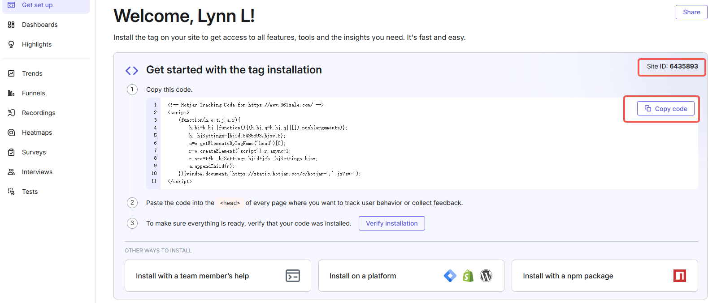Click the Trends chart icon
The image size is (708, 303).
point(11,73)
